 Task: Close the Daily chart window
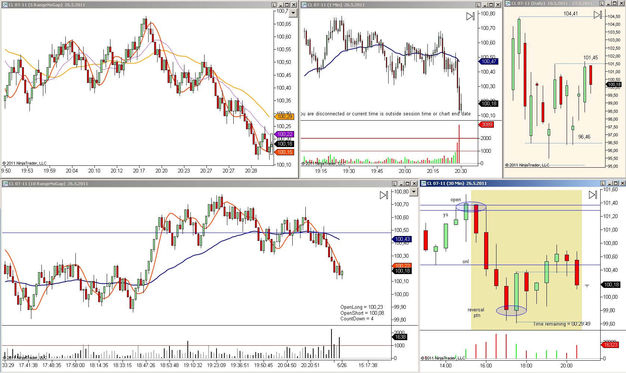coord(621,3)
